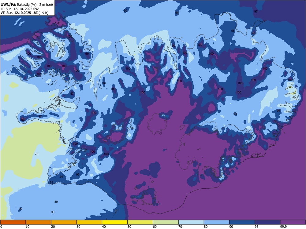The width and height of the screenshot is (306, 229).
Task: Click the legend tick label '70'
Action: click(x=180, y=227)
